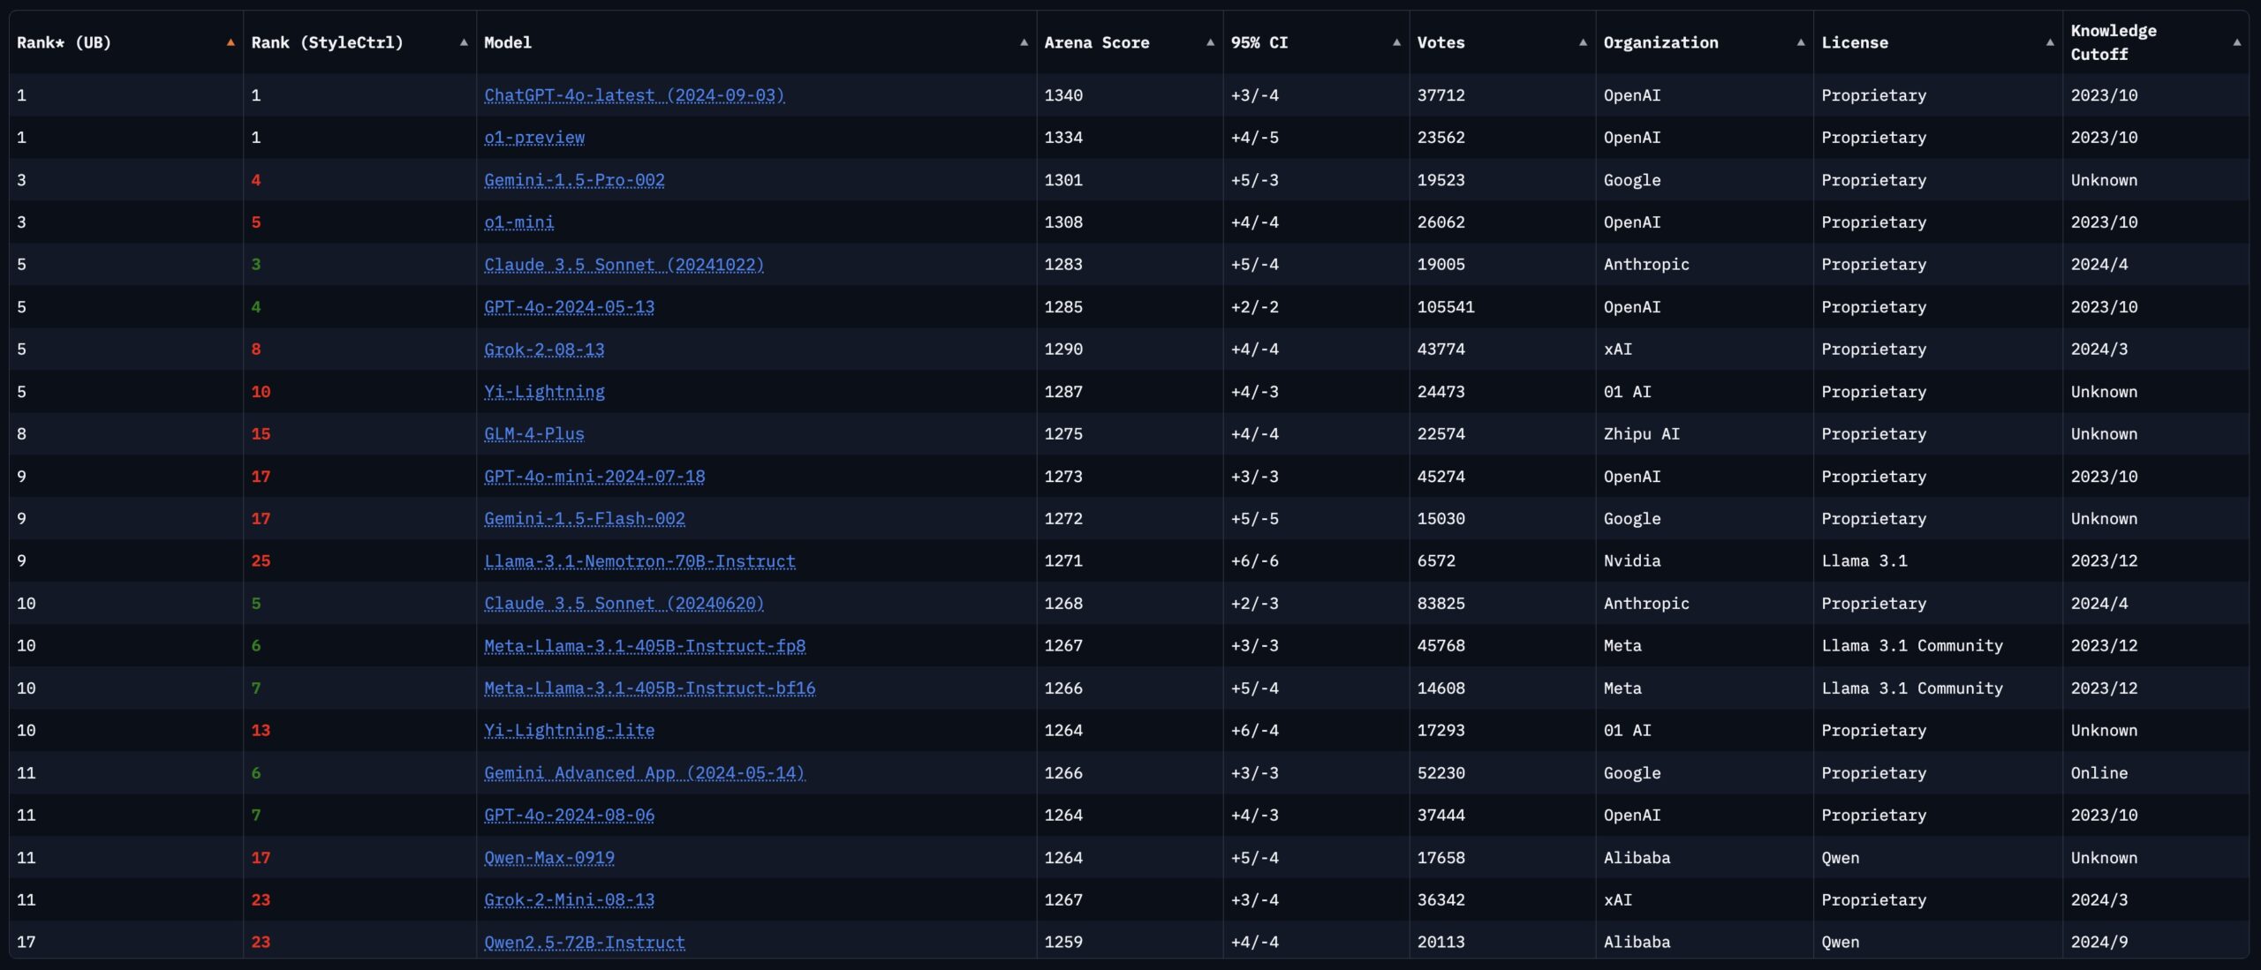Sort by Knowledge Cutoff arrow
Viewport: 2261px width, 970px height.
coord(2237,42)
